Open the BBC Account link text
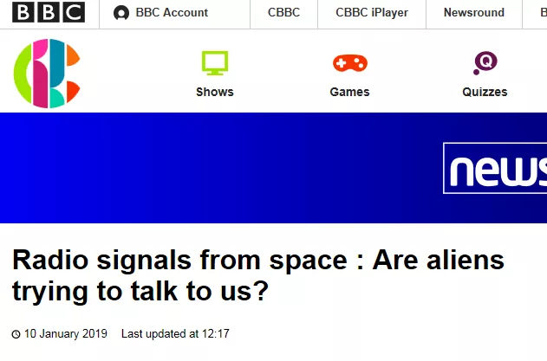547x361 pixels. click(x=172, y=13)
